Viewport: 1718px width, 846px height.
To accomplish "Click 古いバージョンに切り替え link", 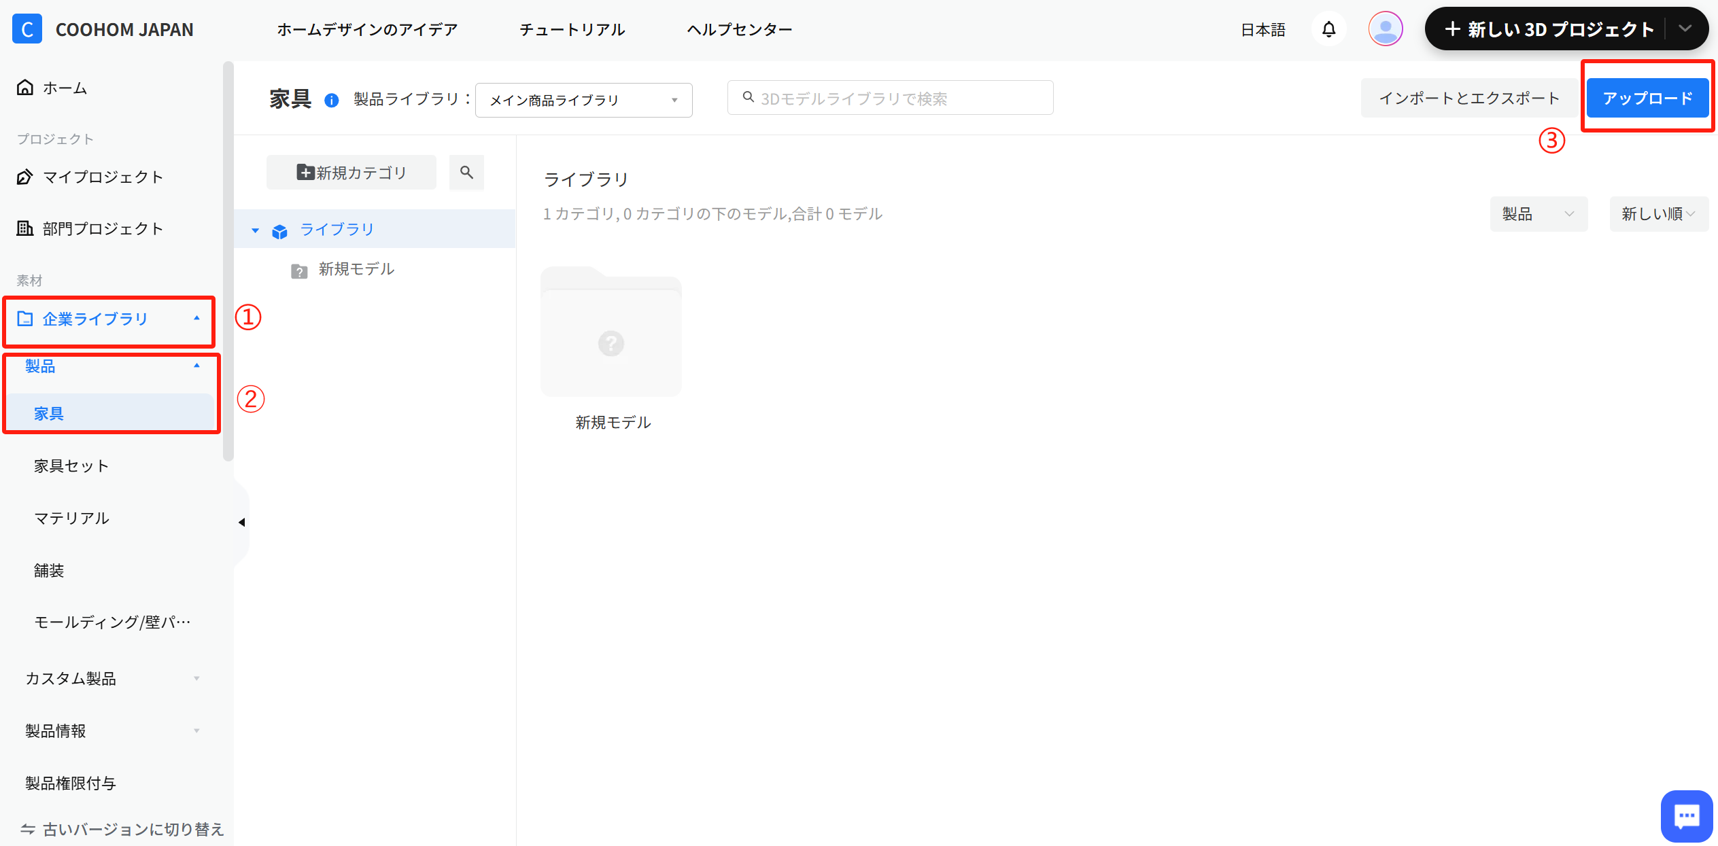I will (122, 829).
